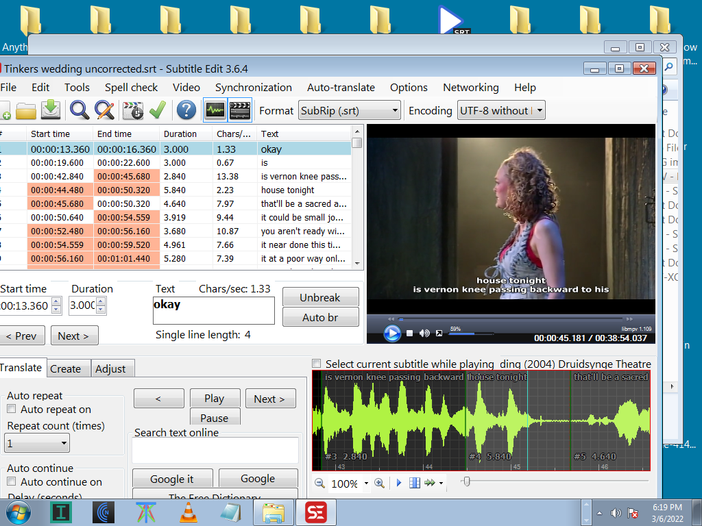Screen dimensions: 702x526
Task: Save the subtitle with the download-tray icon
Action: 51,110
